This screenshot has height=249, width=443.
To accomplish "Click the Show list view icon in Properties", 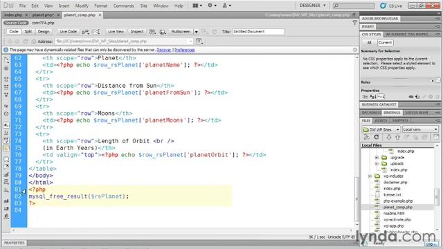I will tap(373, 97).
